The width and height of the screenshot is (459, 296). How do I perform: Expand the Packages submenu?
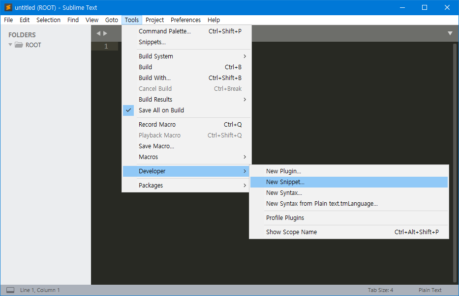click(187, 185)
